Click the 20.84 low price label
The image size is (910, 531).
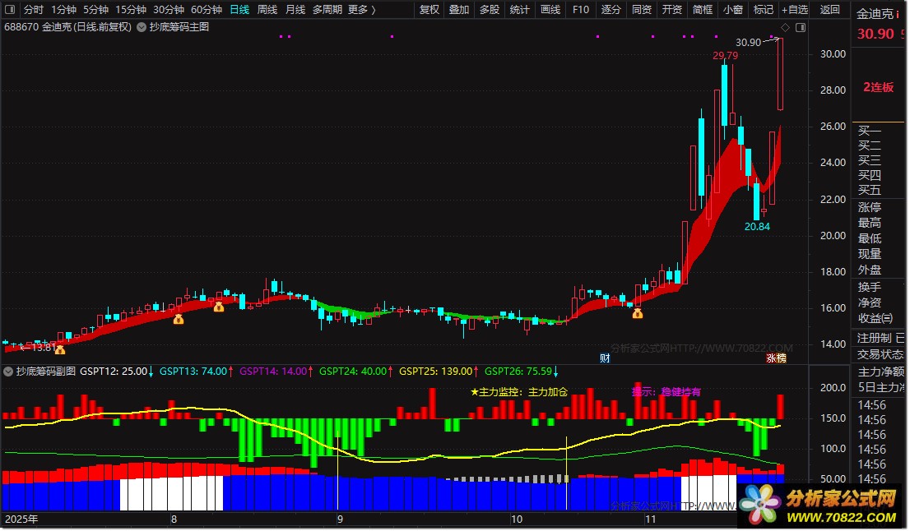click(x=757, y=227)
